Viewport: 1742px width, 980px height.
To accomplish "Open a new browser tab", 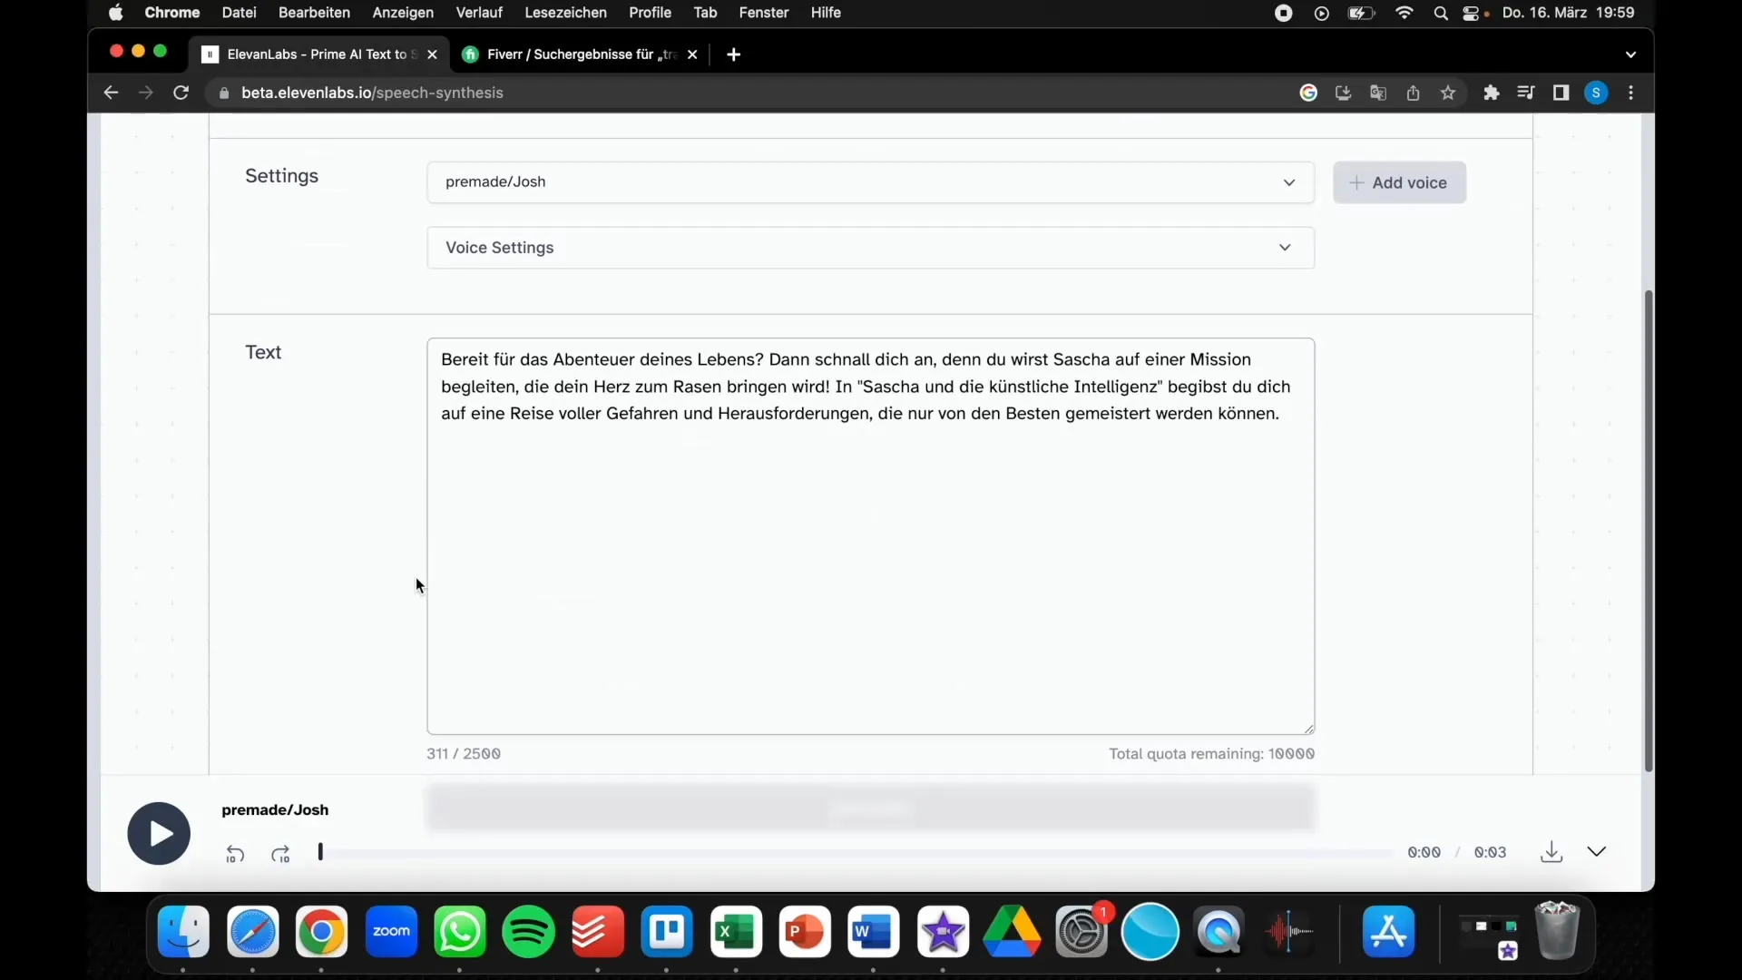I will click(733, 54).
